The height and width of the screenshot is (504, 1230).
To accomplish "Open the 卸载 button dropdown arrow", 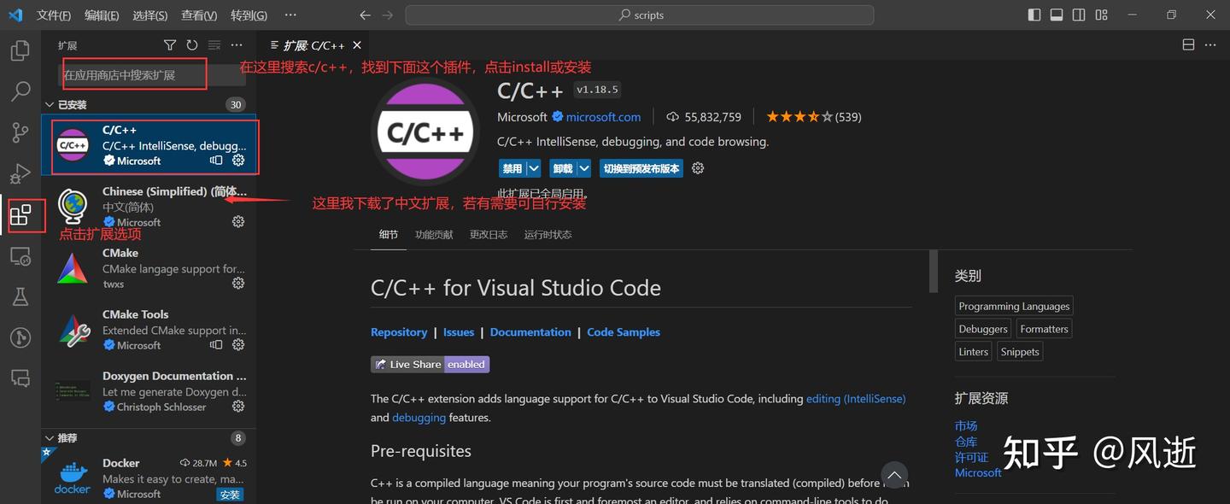I will coord(583,168).
